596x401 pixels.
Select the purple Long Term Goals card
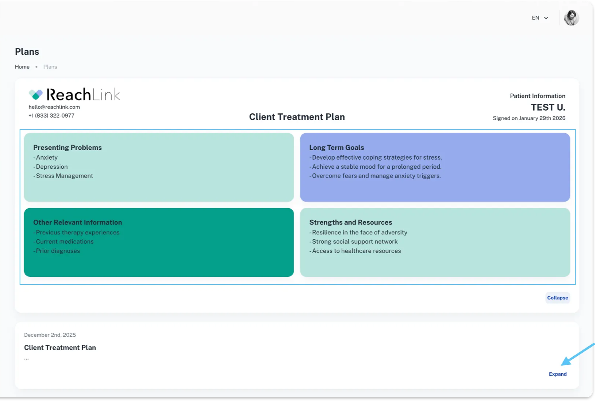435,167
